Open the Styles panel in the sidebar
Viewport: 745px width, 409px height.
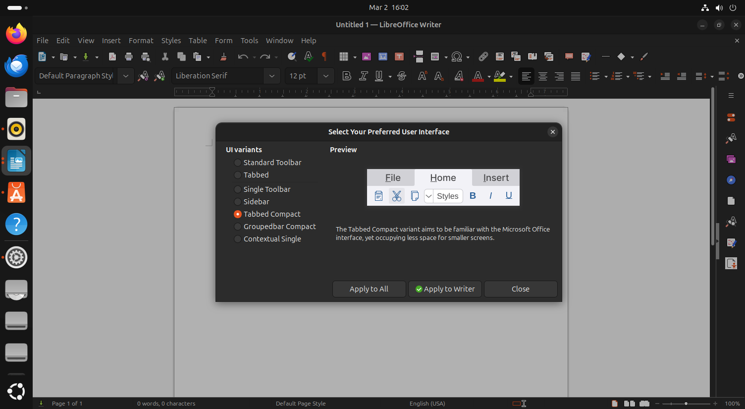(731, 138)
